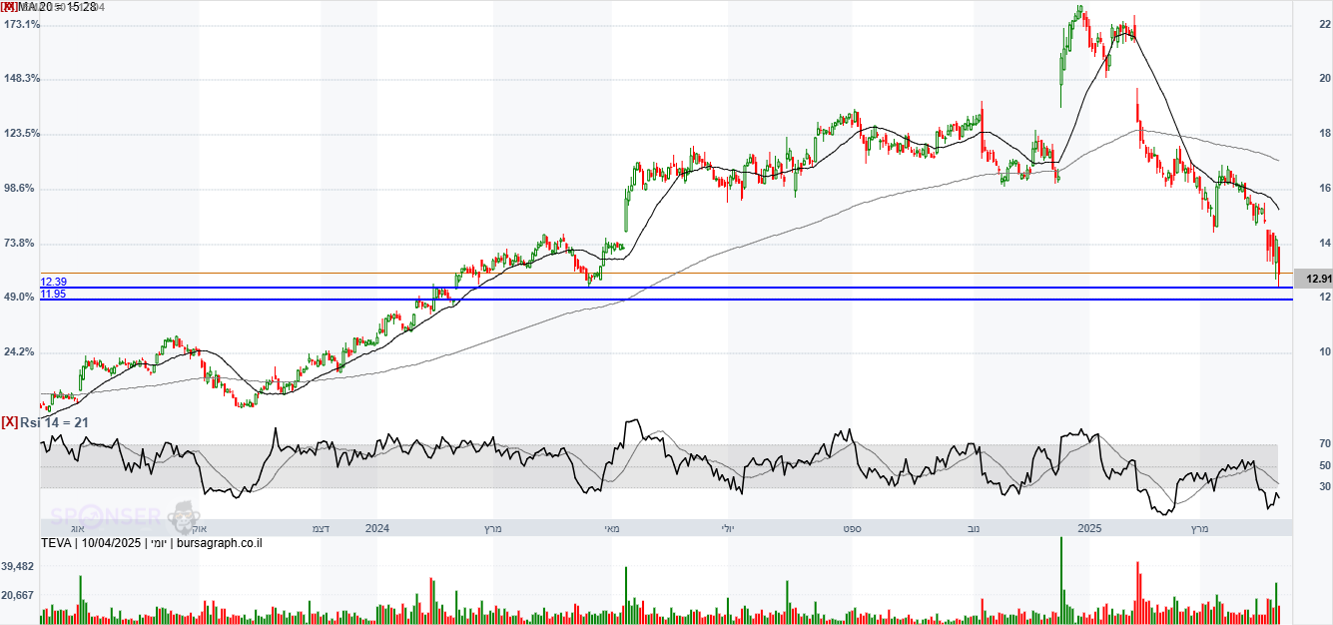Click the 18 price axis label

1324,134
